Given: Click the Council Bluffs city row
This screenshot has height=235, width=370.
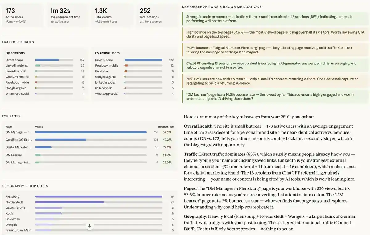Looking at the screenshot, I should [x=90, y=208].
